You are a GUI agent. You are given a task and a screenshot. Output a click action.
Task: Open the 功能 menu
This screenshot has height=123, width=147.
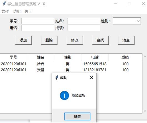coord(17,11)
